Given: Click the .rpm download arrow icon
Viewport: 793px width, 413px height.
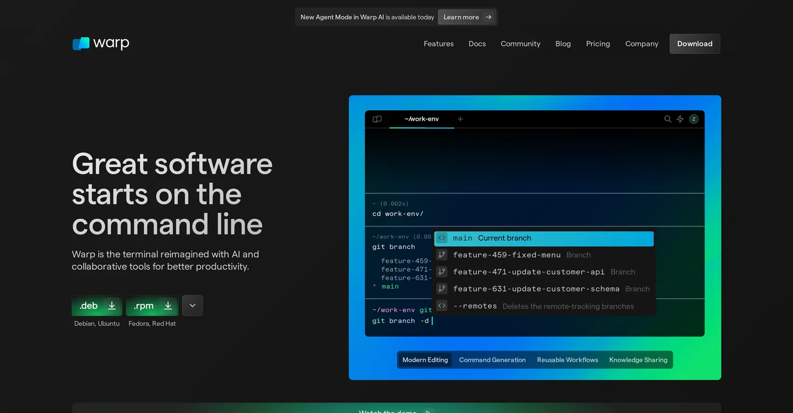Looking at the screenshot, I should (168, 305).
